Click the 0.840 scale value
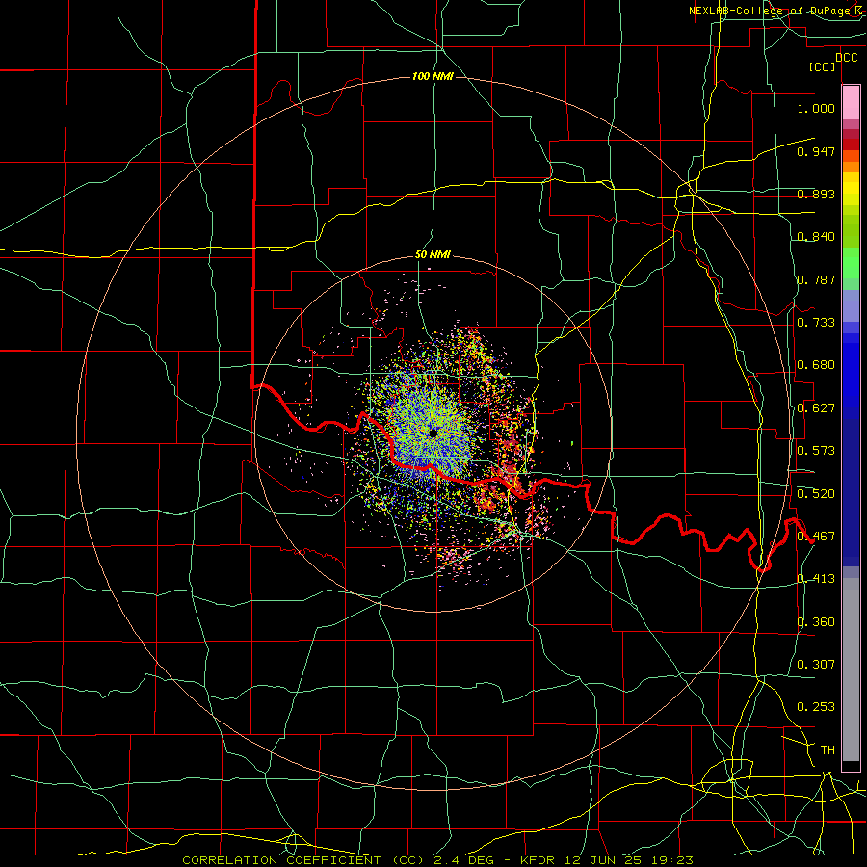The height and width of the screenshot is (867, 867). tap(816, 237)
